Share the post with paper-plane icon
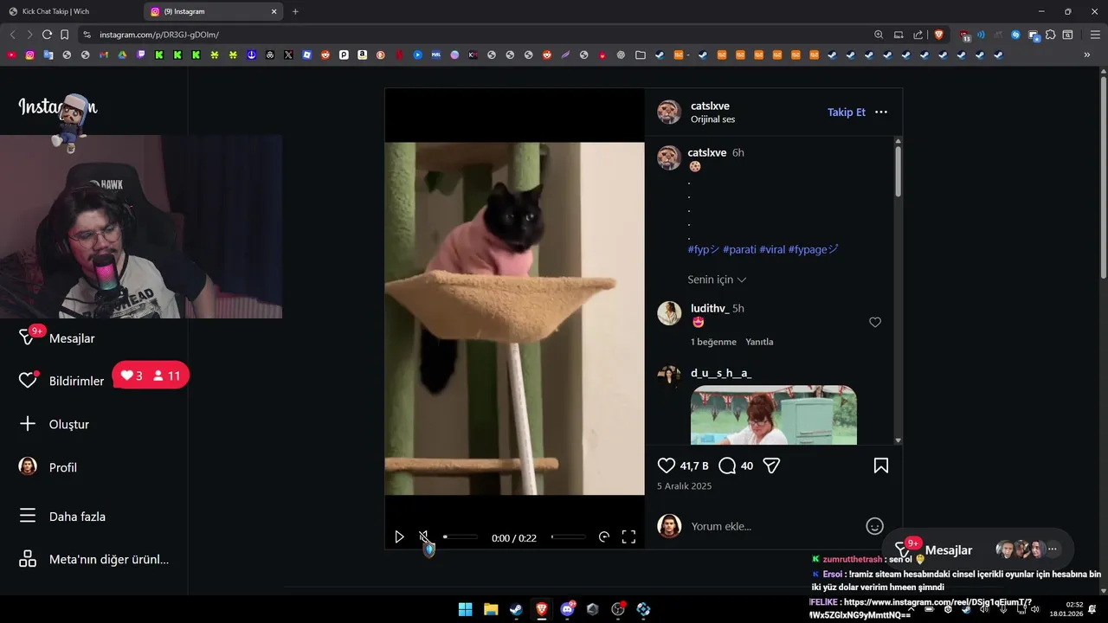 [772, 466]
